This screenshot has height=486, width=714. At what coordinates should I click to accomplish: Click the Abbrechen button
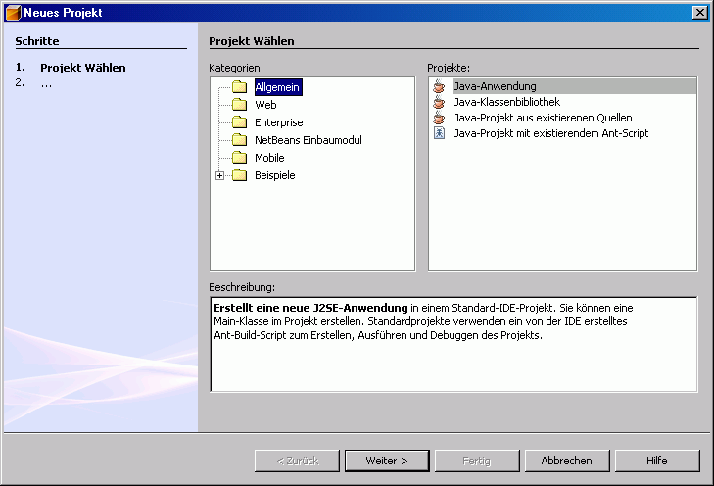(x=567, y=461)
